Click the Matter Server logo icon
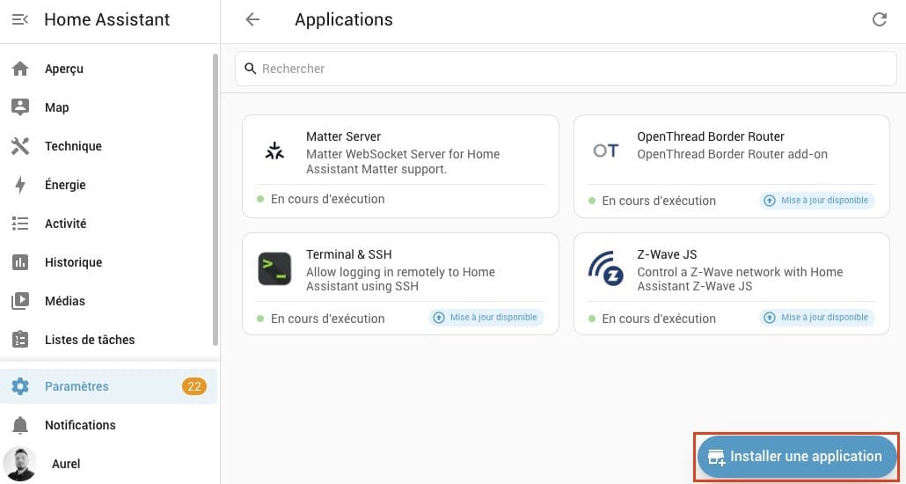 (274, 150)
